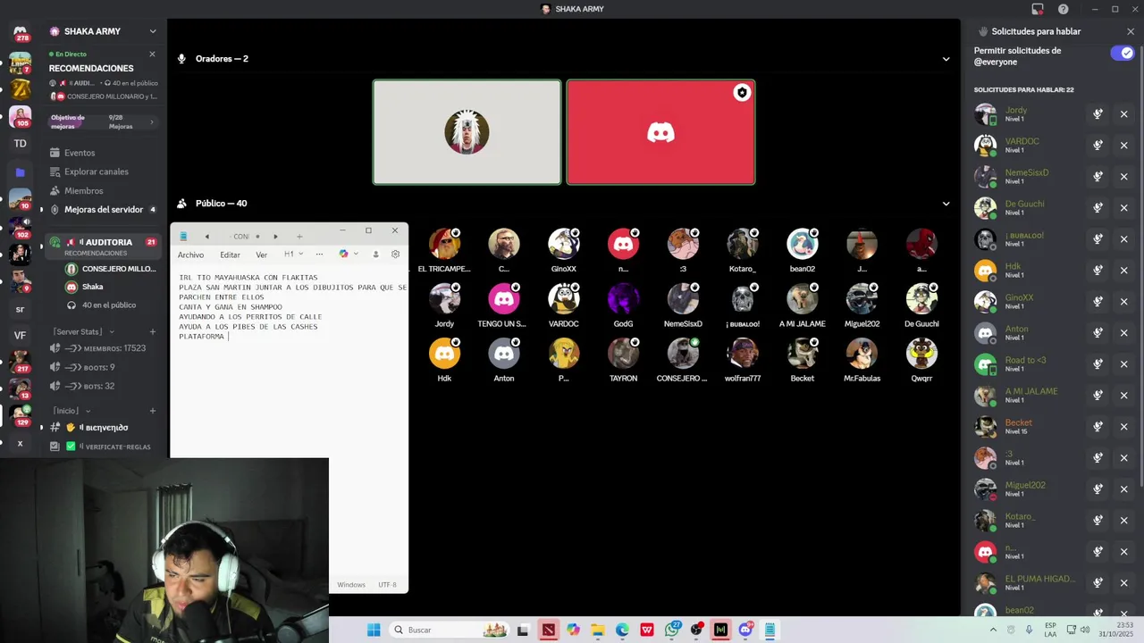Open Notepad account profile icon
The image size is (1144, 643).
pyautogui.click(x=375, y=255)
